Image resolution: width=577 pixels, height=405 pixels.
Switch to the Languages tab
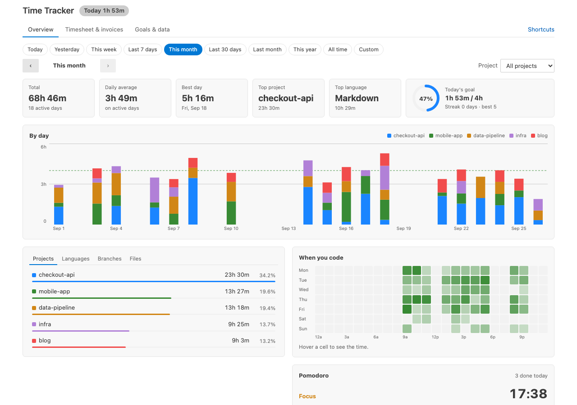[76, 259]
